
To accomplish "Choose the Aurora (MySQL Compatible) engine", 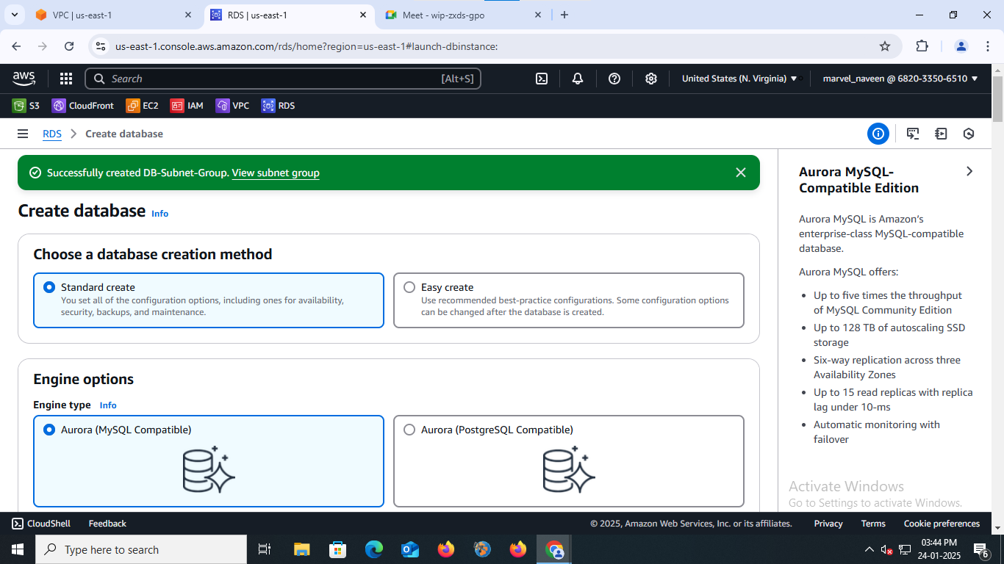I will pyautogui.click(x=209, y=461).
